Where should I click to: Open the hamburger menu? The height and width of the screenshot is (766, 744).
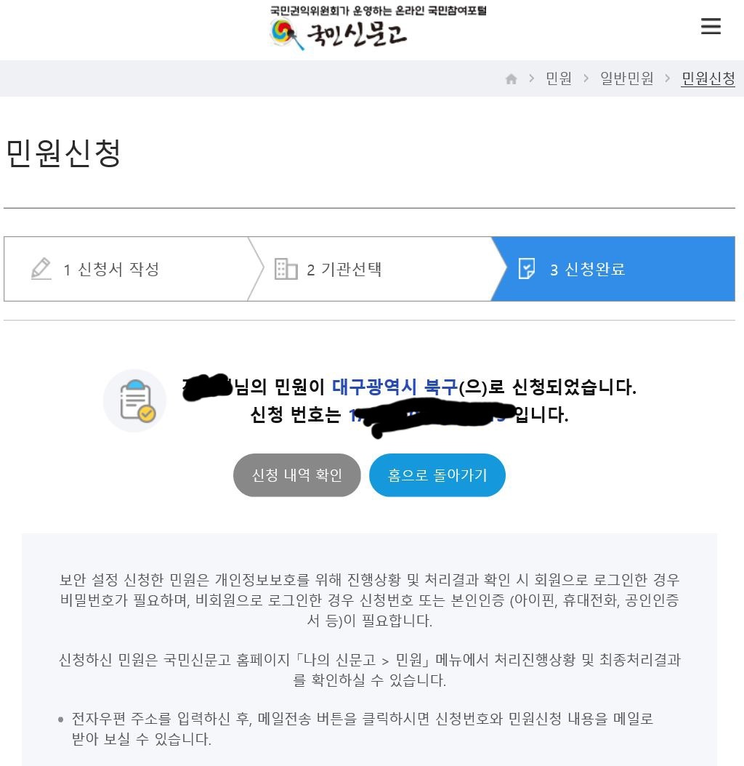[711, 26]
